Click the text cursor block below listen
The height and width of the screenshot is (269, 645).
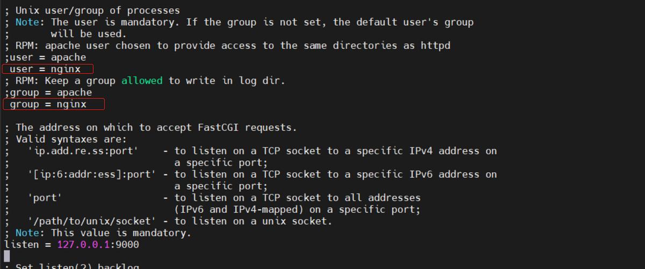(x=7, y=256)
